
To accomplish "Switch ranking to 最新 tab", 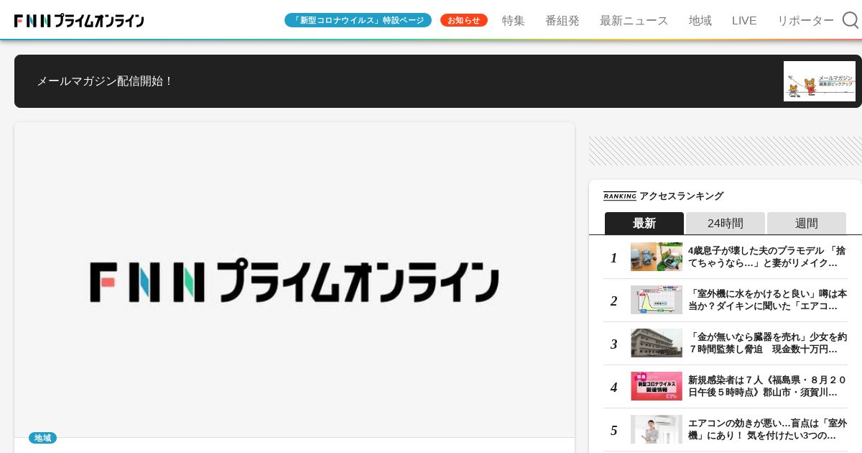I will click(644, 223).
